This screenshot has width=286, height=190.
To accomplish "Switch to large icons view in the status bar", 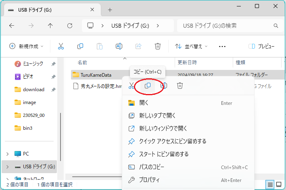I will 279,184.
